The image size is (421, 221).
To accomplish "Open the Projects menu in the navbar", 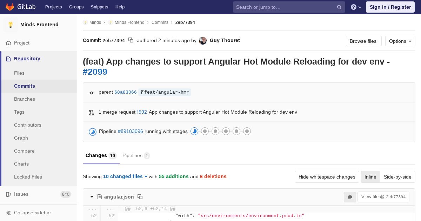I will tap(53, 7).
